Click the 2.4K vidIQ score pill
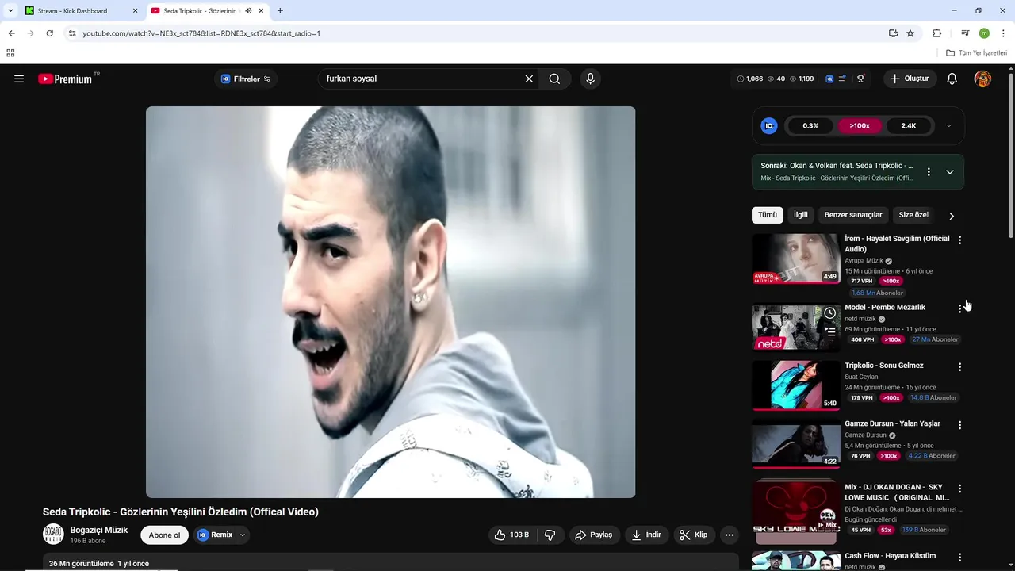This screenshot has width=1015, height=571. click(x=909, y=125)
